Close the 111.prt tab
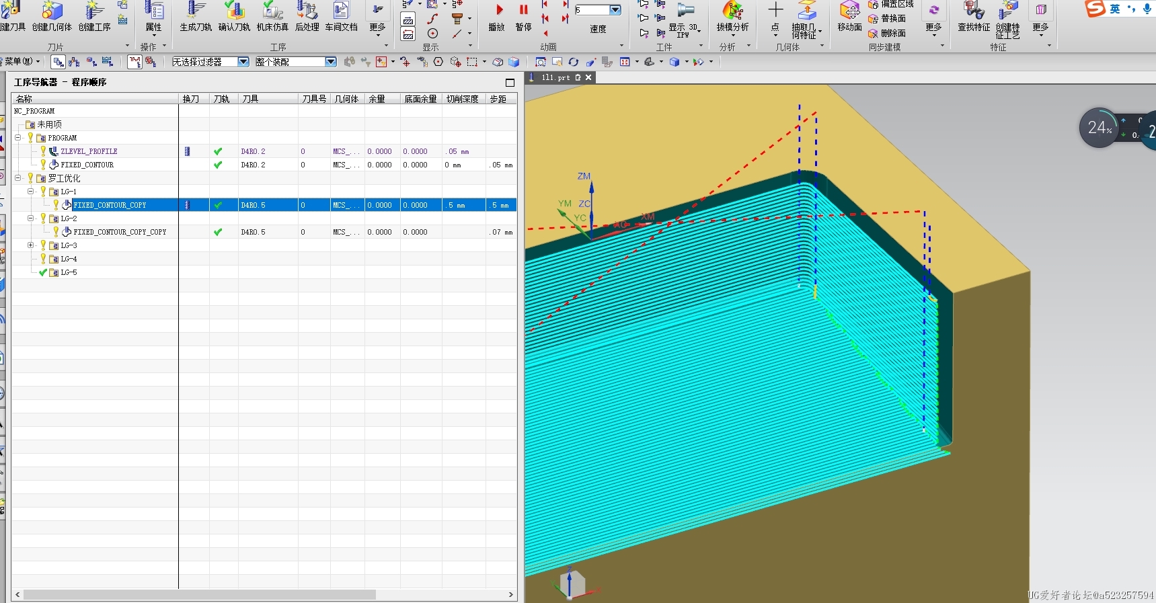This screenshot has height=603, width=1156. [588, 77]
